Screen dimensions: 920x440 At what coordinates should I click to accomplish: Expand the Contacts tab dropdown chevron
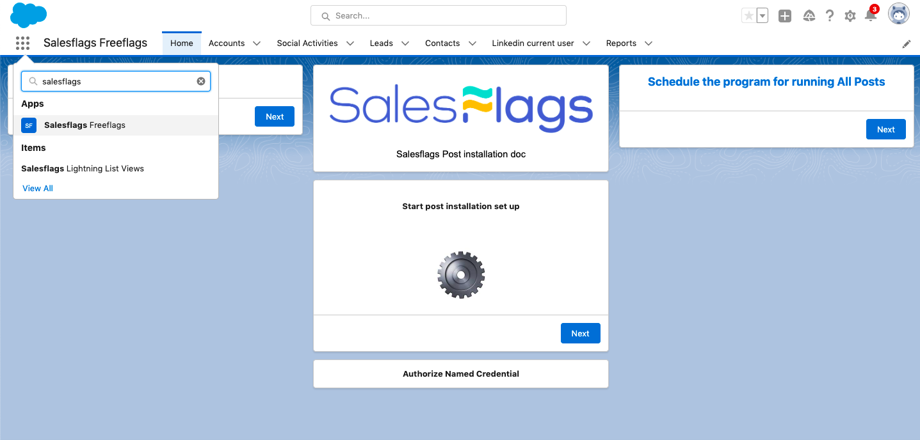point(472,43)
